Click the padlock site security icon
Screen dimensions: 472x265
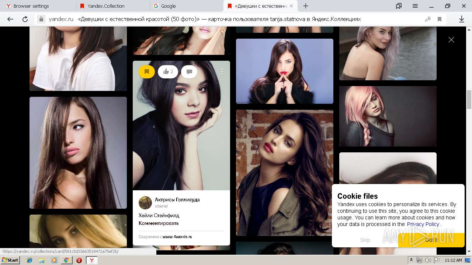(x=41, y=19)
